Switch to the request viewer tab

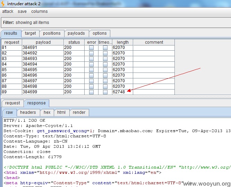coord(12,103)
